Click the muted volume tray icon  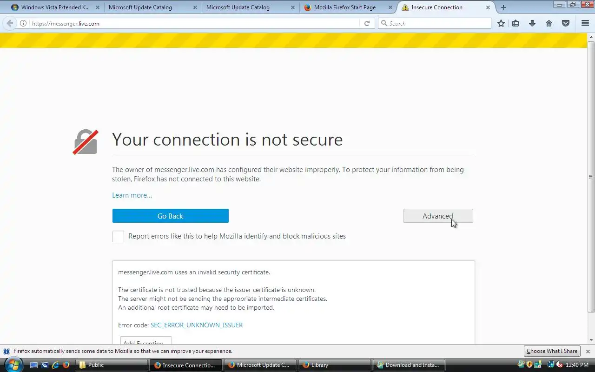[559, 365]
